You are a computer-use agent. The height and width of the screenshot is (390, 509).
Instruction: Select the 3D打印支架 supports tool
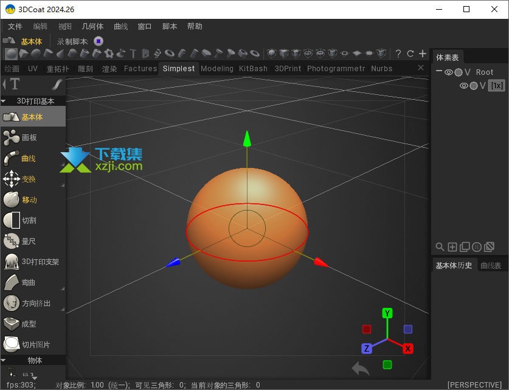tap(33, 262)
